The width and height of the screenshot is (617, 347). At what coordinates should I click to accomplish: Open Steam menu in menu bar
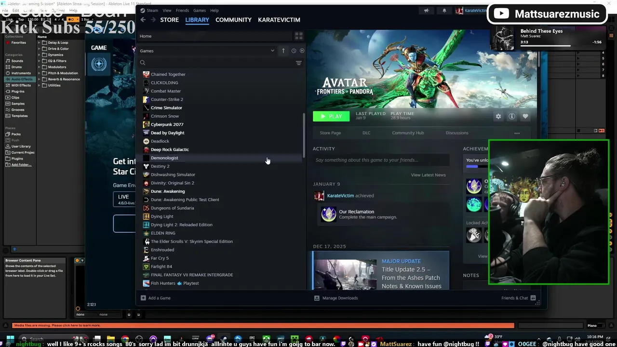(x=152, y=10)
